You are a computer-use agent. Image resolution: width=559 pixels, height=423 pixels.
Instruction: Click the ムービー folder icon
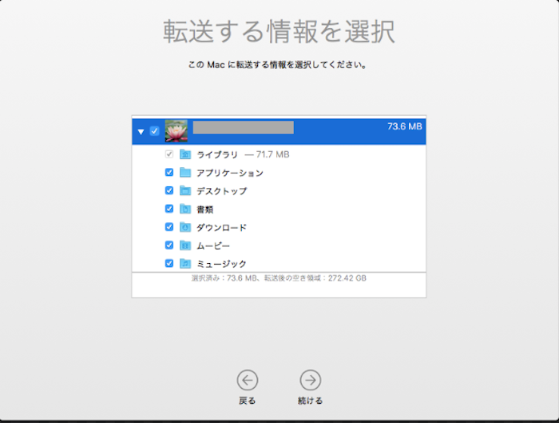tap(185, 245)
